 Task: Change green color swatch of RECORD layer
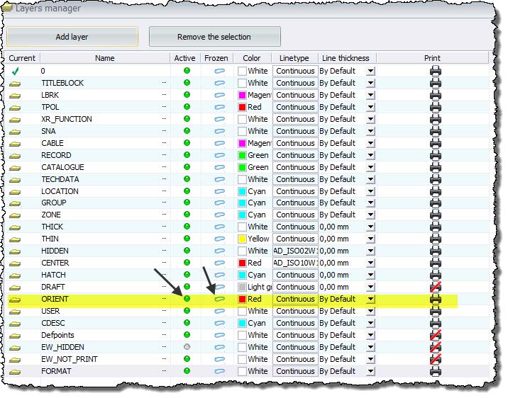(x=242, y=155)
